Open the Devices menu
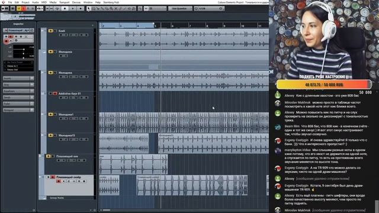 76,2
